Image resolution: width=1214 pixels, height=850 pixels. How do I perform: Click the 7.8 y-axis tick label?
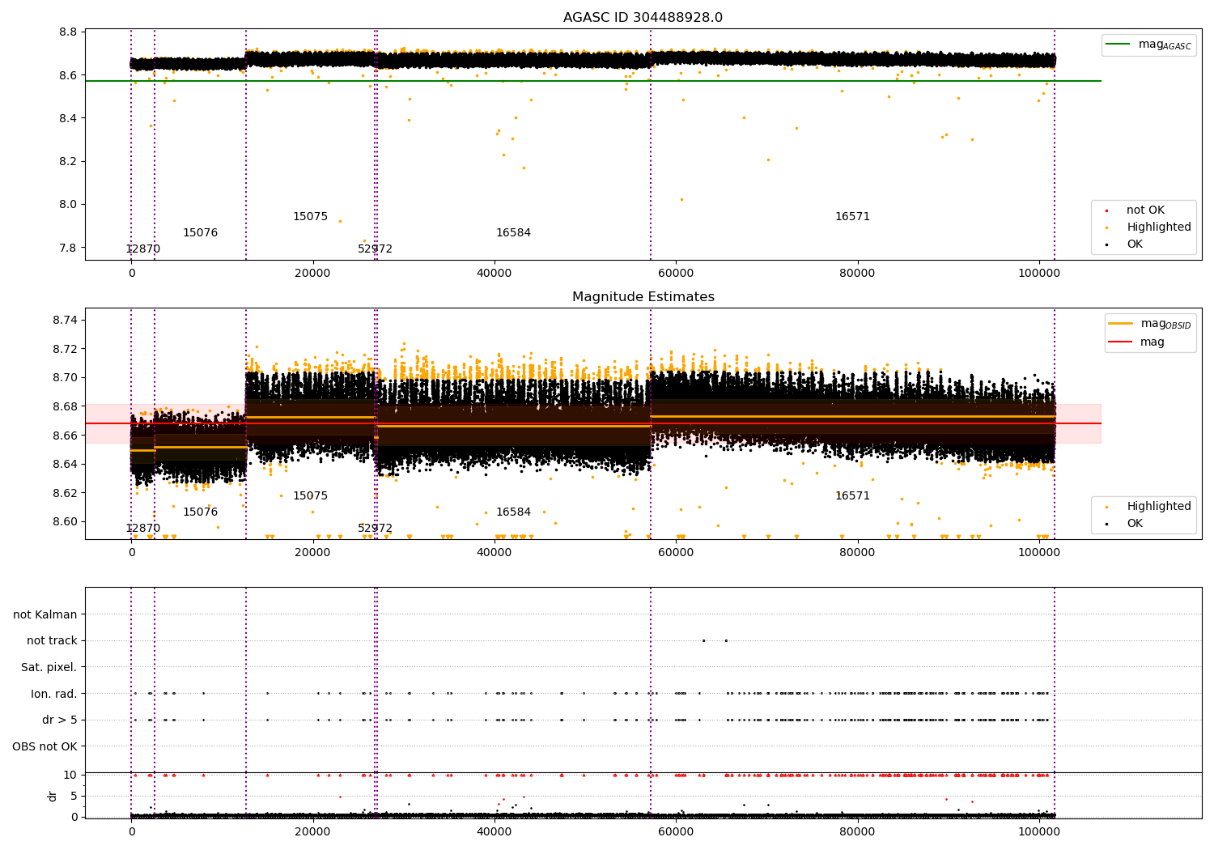click(x=68, y=247)
